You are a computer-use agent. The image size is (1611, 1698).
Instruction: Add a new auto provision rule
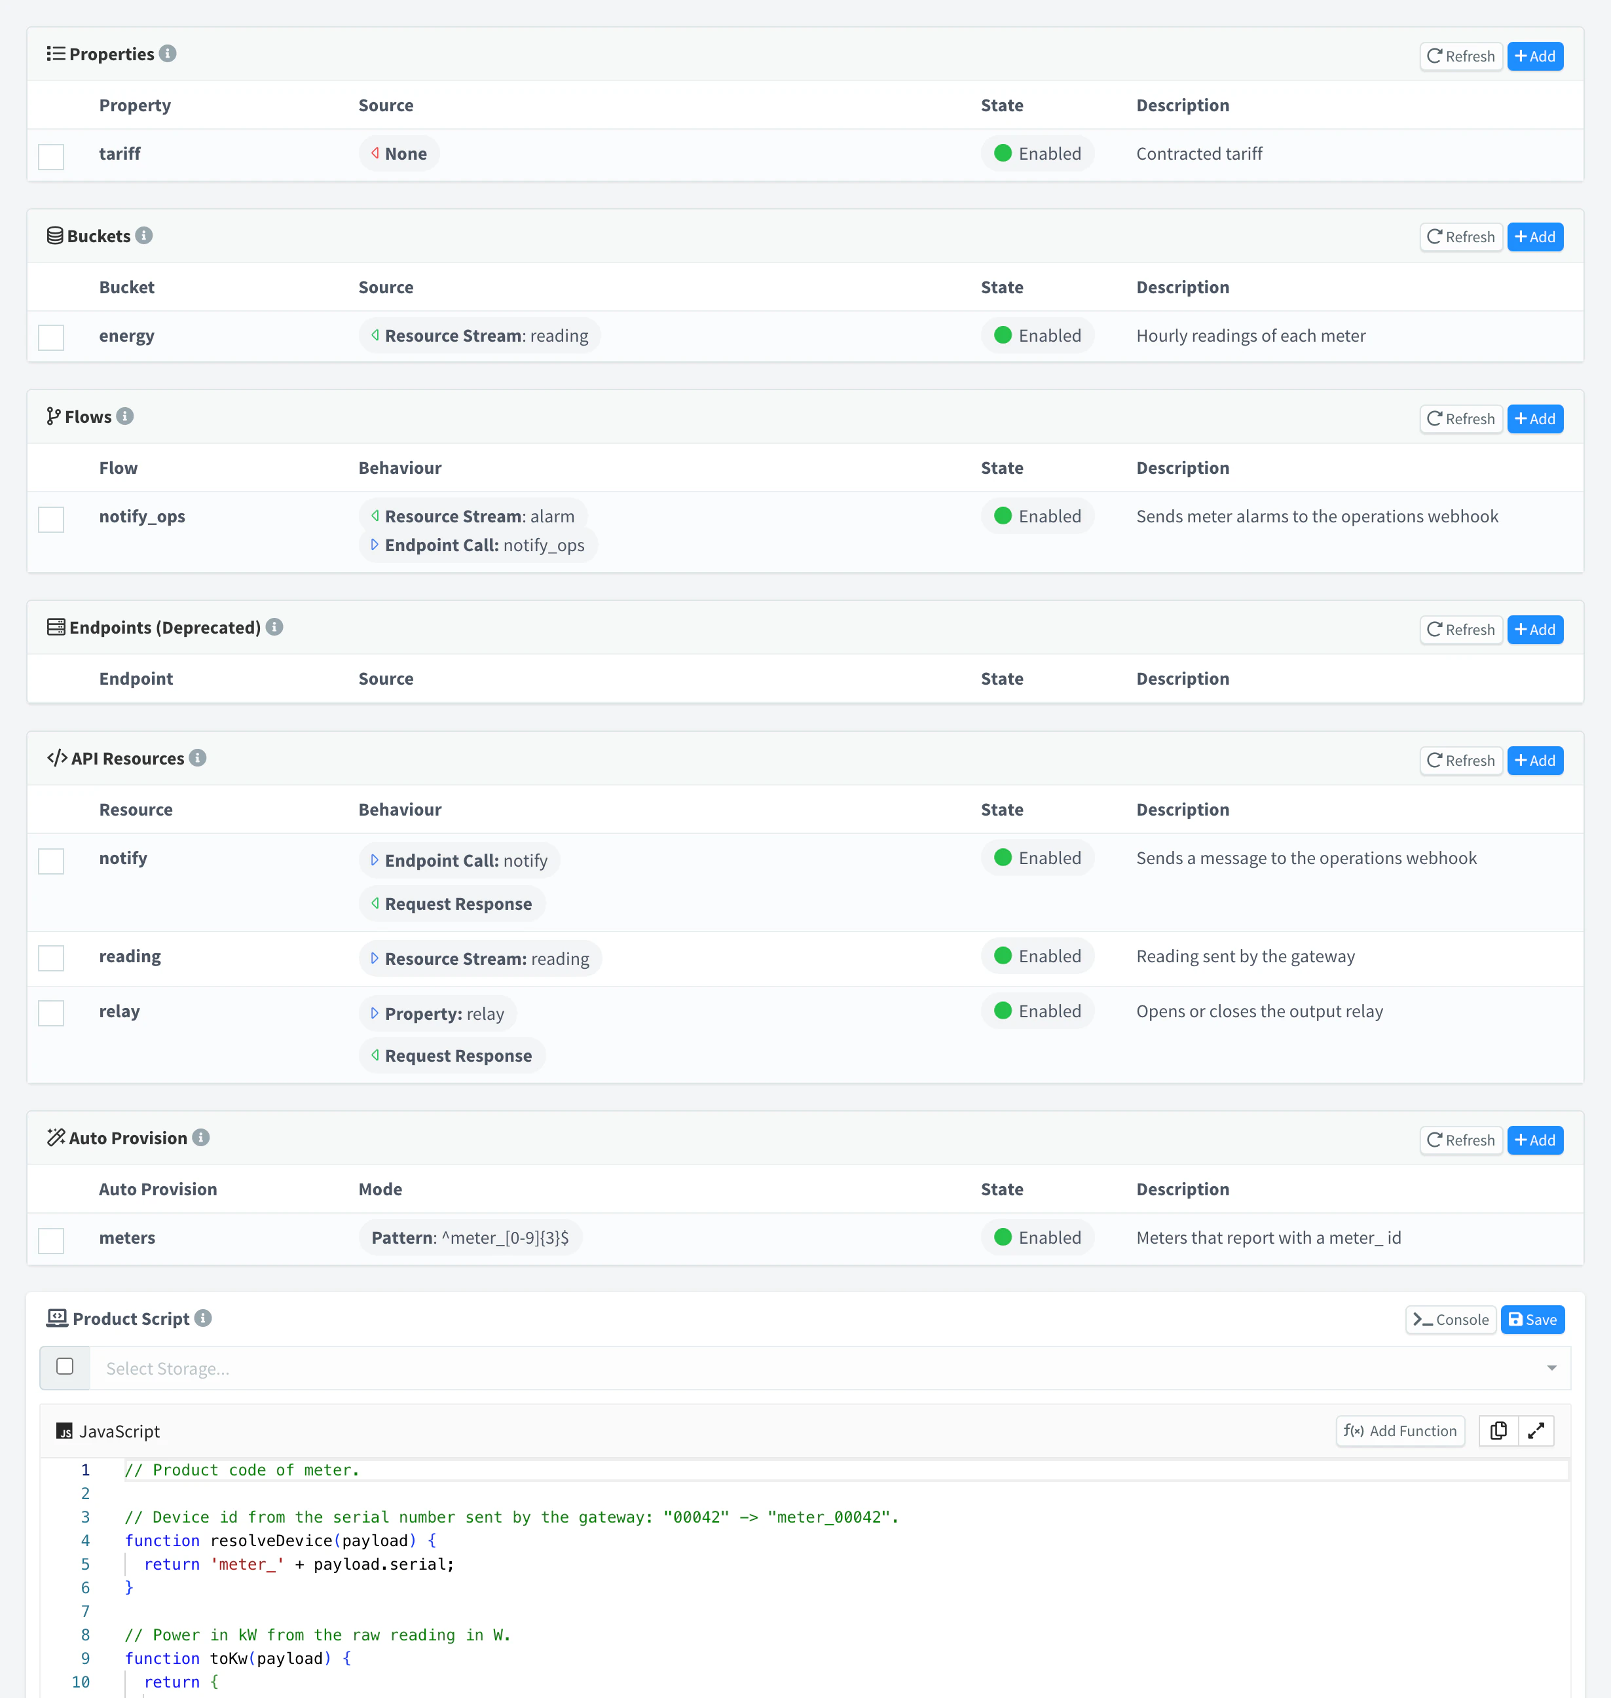pyautogui.click(x=1536, y=1140)
